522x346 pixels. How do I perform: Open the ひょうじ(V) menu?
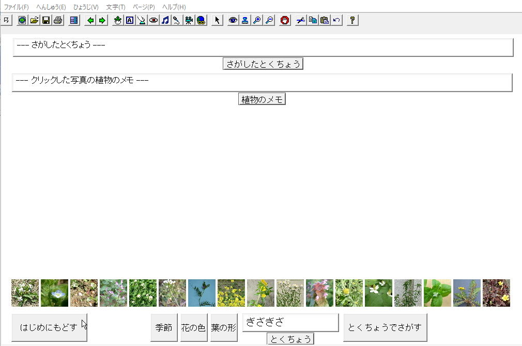[86, 7]
